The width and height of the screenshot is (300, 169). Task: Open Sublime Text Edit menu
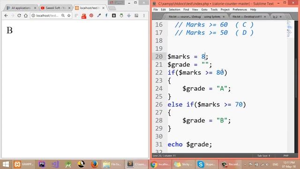(x=163, y=9)
